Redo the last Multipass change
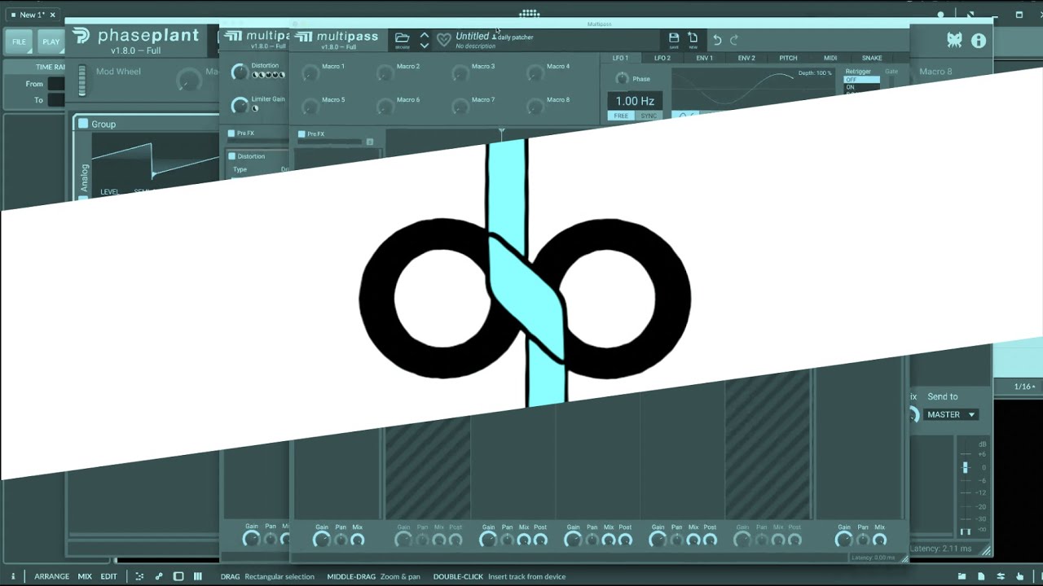Image resolution: width=1043 pixels, height=586 pixels. point(734,39)
